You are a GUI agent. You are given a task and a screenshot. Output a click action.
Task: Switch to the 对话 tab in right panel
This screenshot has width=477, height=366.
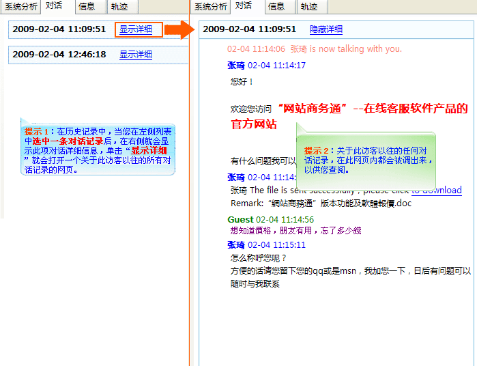[x=244, y=6]
